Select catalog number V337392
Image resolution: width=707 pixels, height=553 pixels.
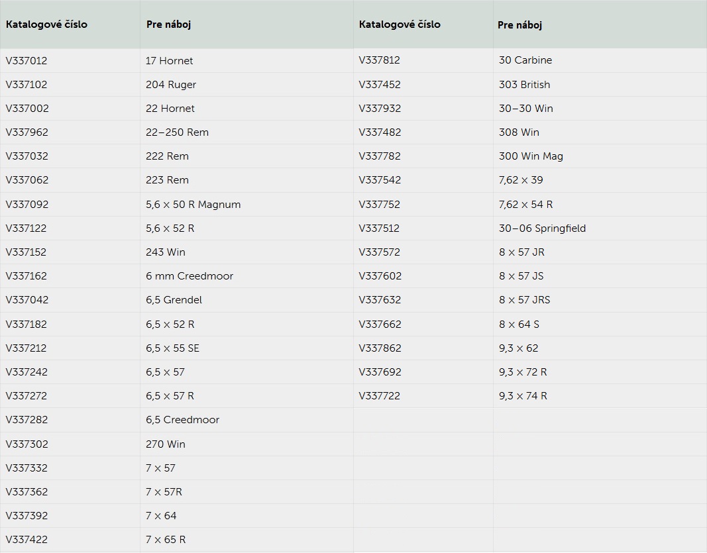click(x=27, y=516)
